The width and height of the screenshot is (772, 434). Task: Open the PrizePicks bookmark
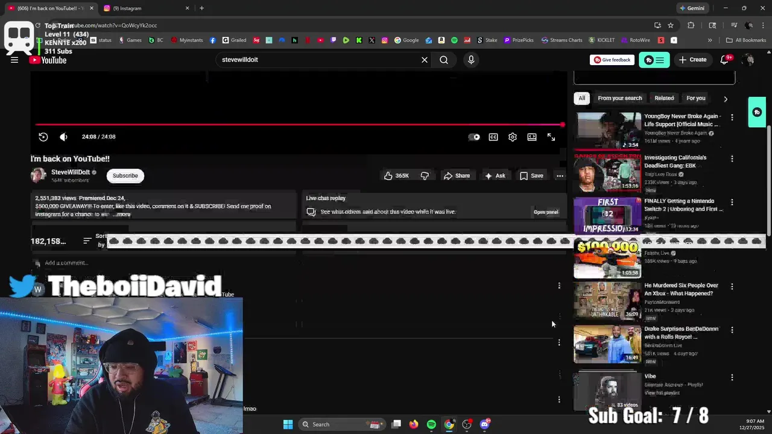(519, 40)
